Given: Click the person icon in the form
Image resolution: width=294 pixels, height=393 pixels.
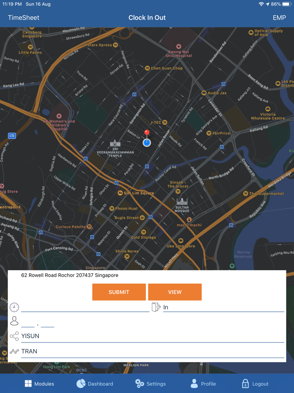Looking at the screenshot, I should click(14, 321).
